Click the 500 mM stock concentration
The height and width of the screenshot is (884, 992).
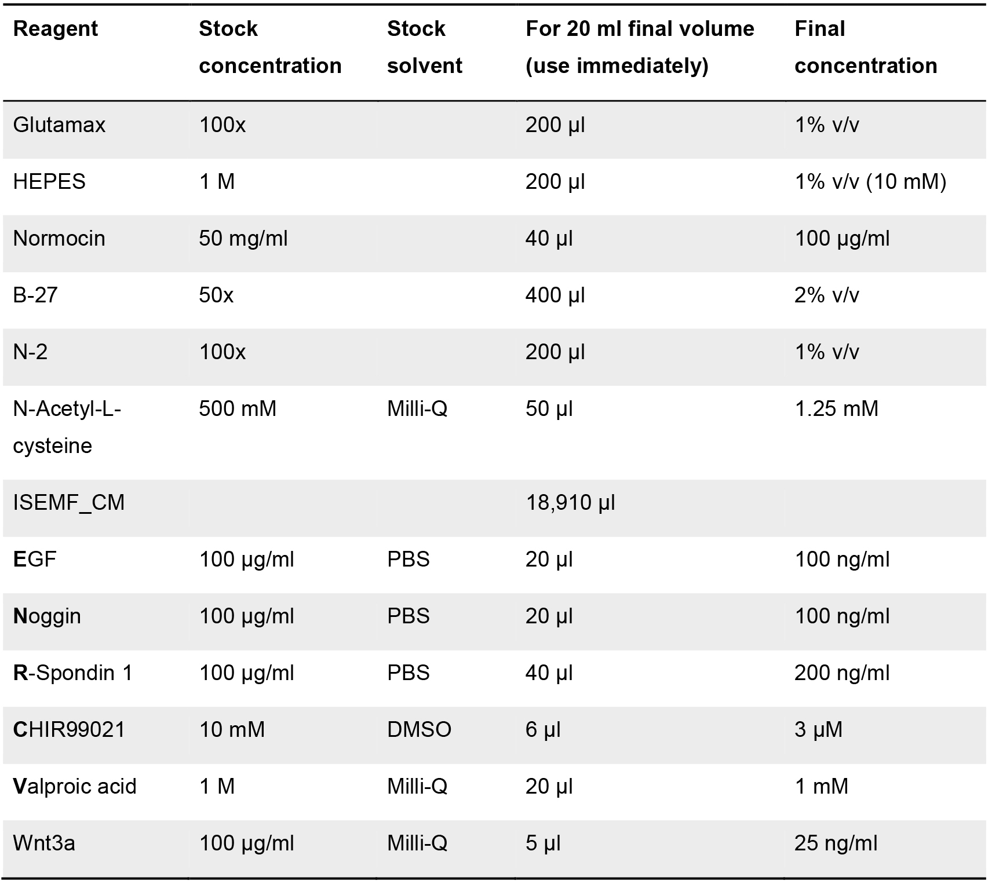(238, 409)
